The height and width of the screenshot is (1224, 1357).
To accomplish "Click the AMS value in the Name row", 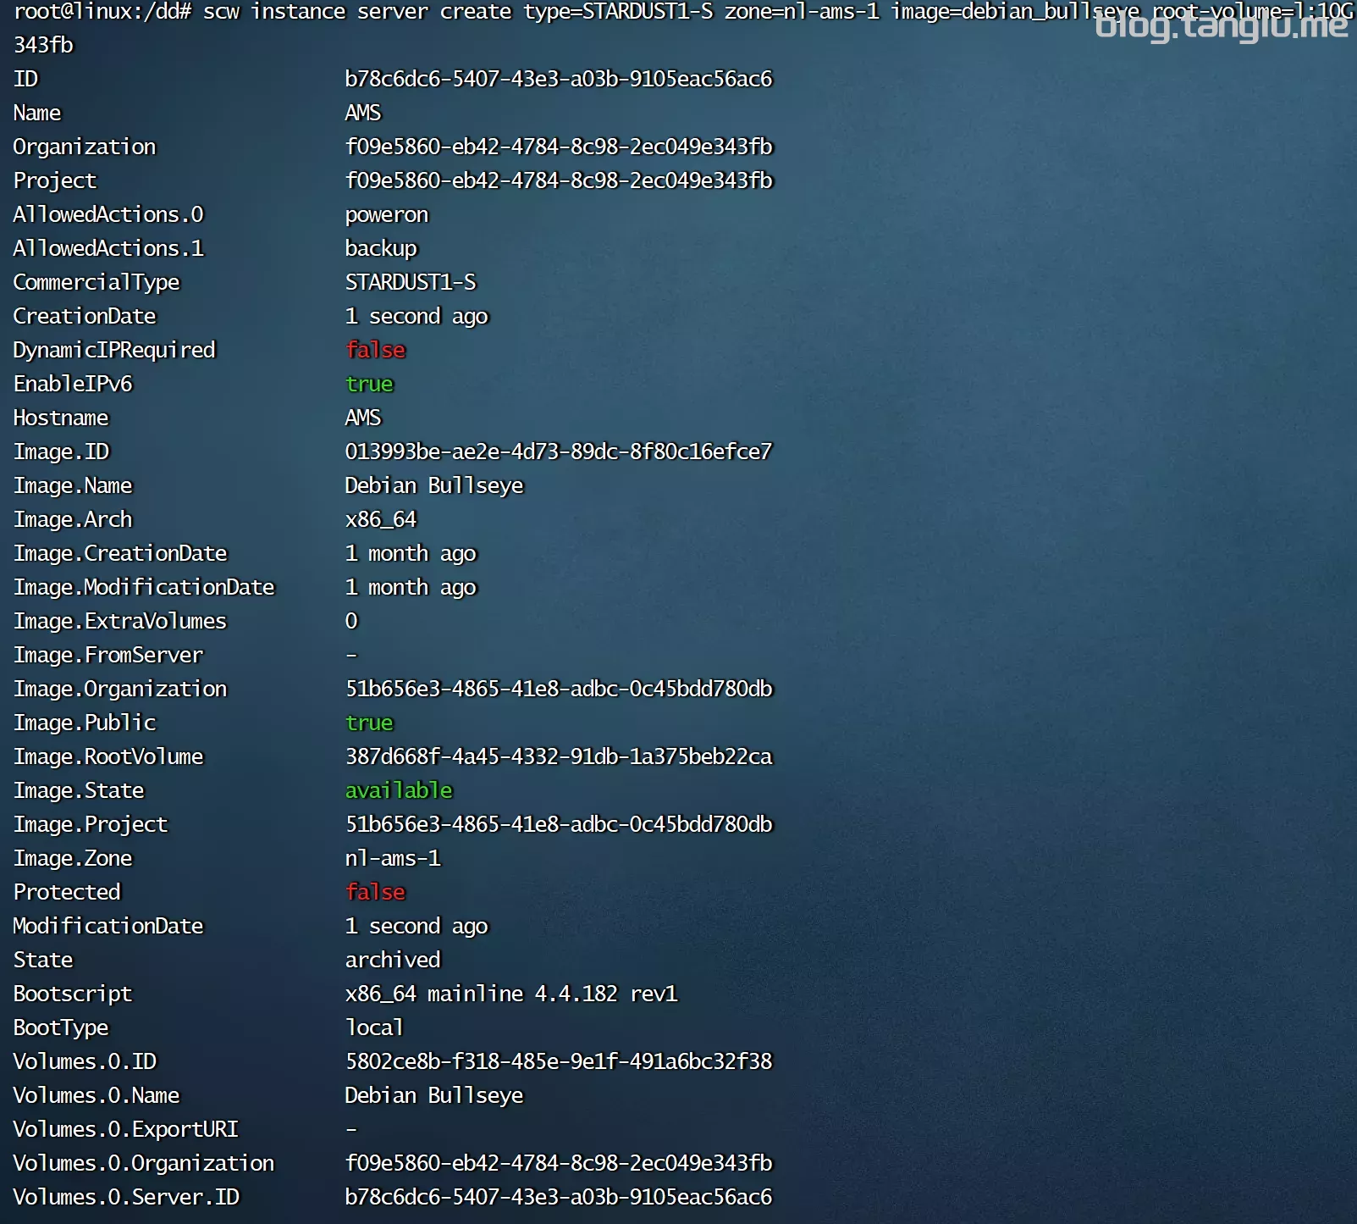I will click(x=363, y=113).
